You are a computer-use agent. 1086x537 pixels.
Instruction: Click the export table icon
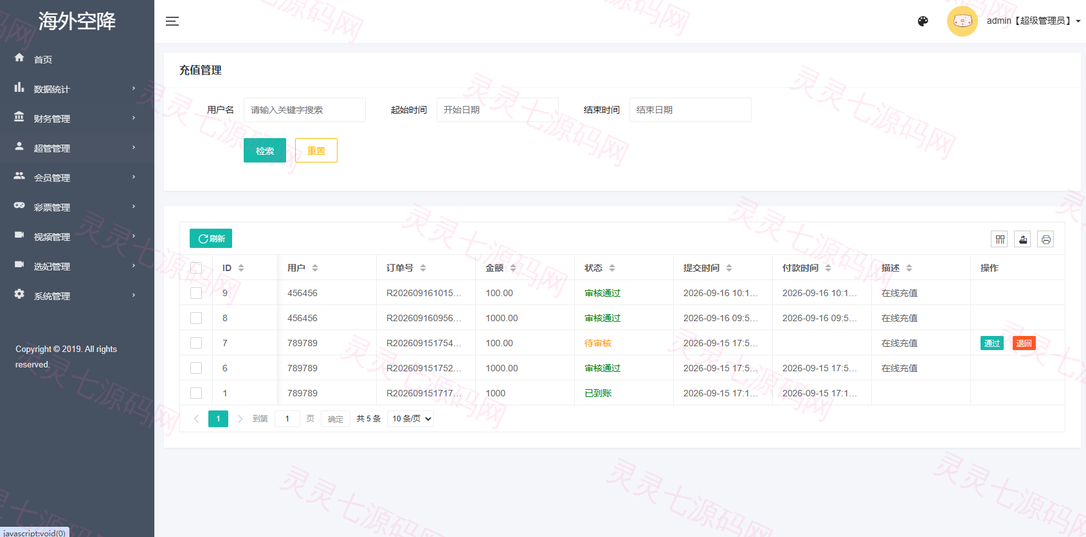(x=1022, y=240)
